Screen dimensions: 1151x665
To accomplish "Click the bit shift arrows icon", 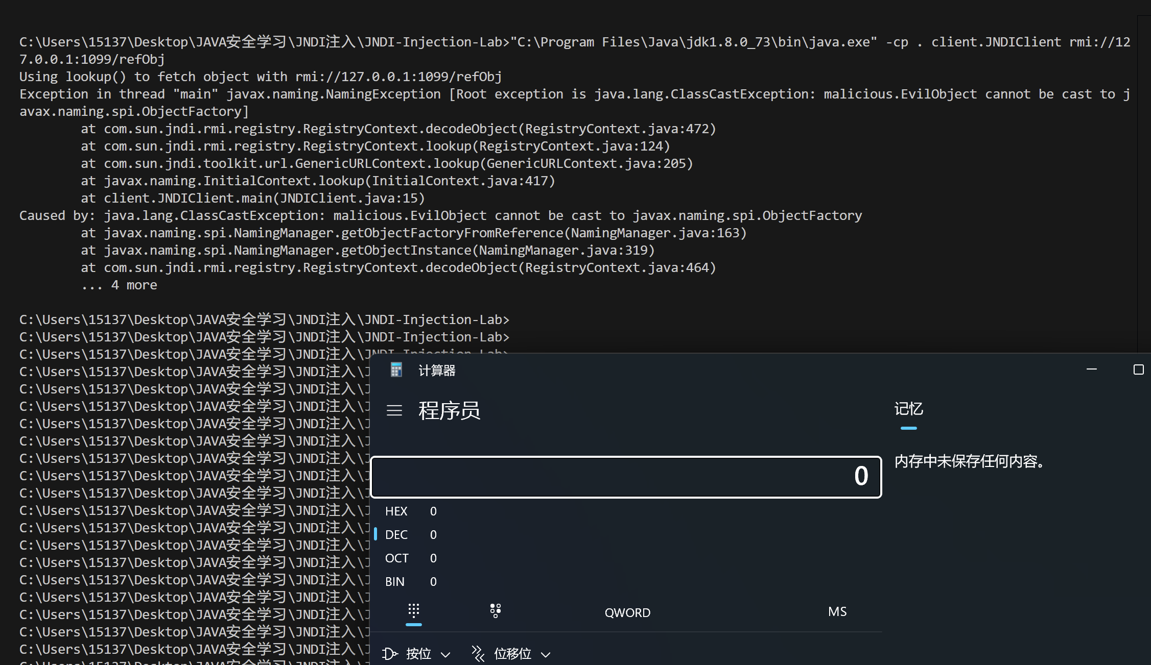I will coord(478,654).
